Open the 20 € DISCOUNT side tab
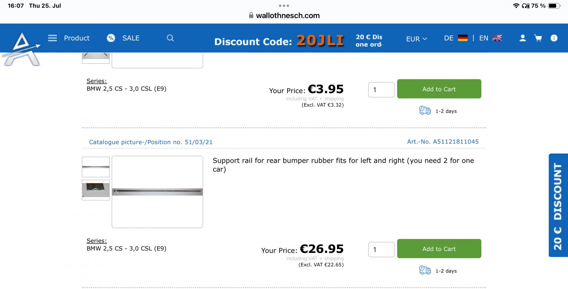The image size is (568, 289). (558, 206)
